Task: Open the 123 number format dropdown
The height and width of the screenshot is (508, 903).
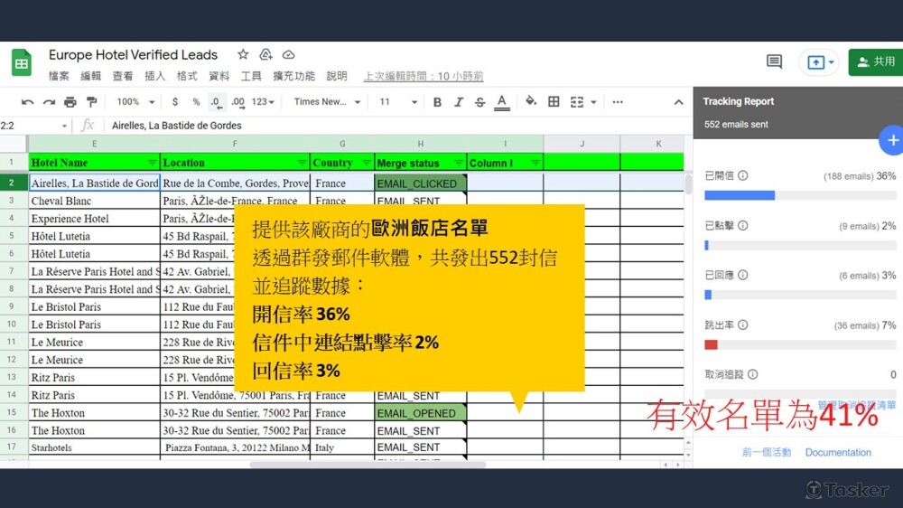Action: (x=263, y=102)
